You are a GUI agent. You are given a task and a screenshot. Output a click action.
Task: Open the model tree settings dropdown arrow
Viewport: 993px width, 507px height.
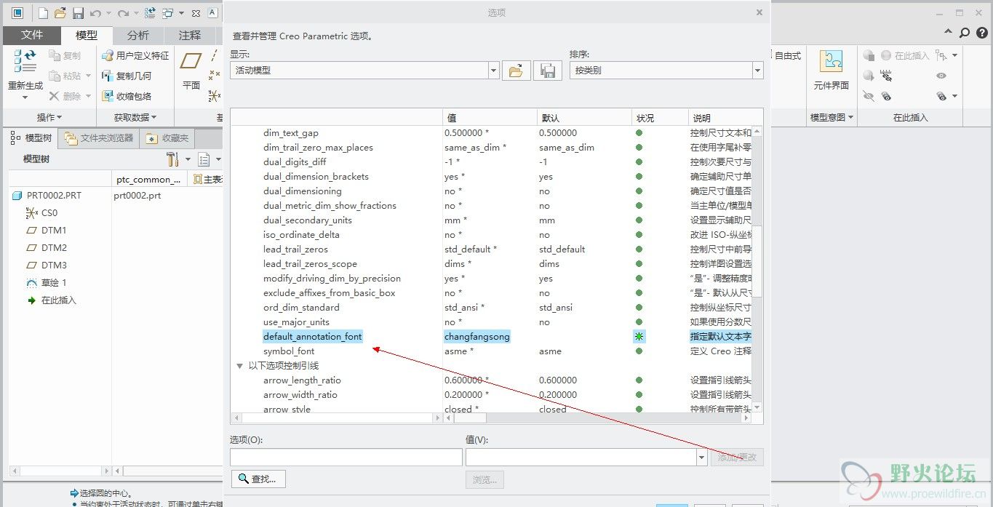188,159
